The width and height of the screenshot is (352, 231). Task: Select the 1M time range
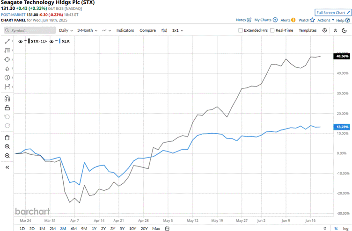(x=42, y=229)
